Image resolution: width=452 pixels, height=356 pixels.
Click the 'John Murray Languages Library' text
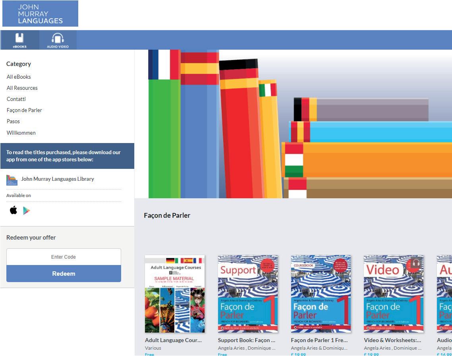[58, 179]
